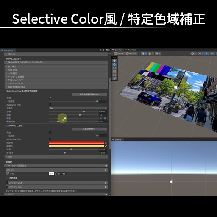Click the eyedropper next to HDR swatch
Screen dimensions: 217x217
(x=56, y=174)
